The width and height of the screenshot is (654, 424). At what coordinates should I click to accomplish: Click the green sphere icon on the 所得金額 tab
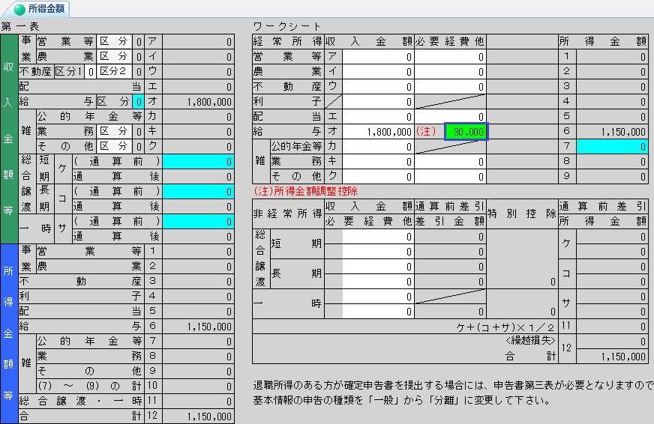click(19, 9)
